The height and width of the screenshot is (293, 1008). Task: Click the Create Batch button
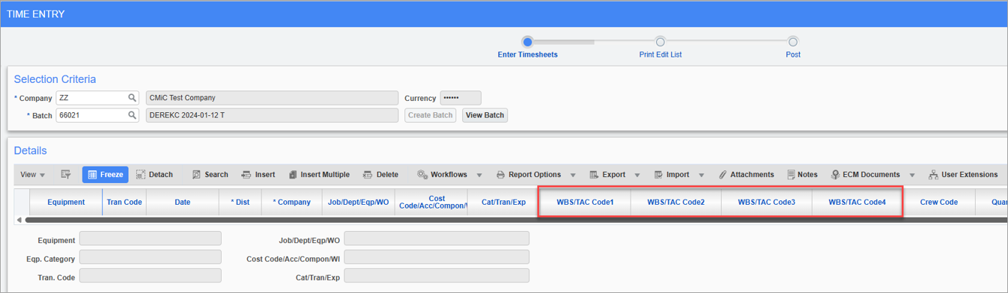point(431,115)
